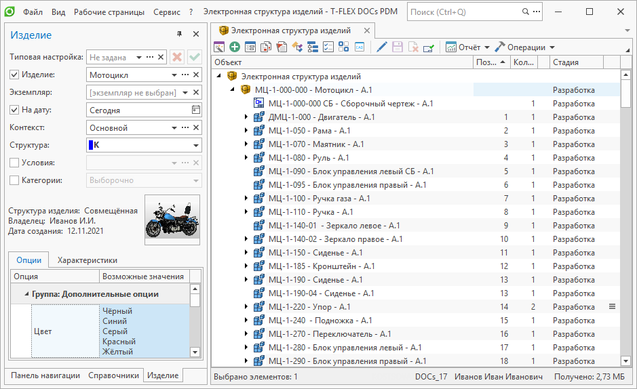Image resolution: width=637 pixels, height=389 pixels.
Task: Sort by the Поз... column header
Action: click(490, 62)
